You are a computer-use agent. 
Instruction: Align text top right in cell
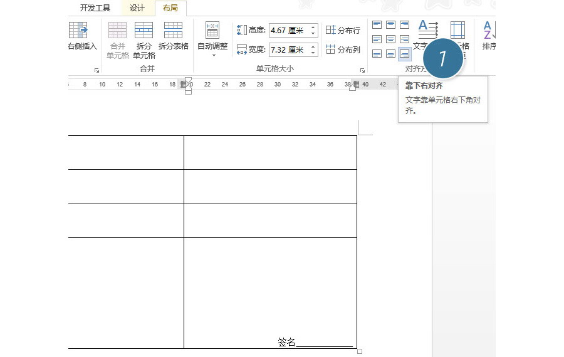405,25
